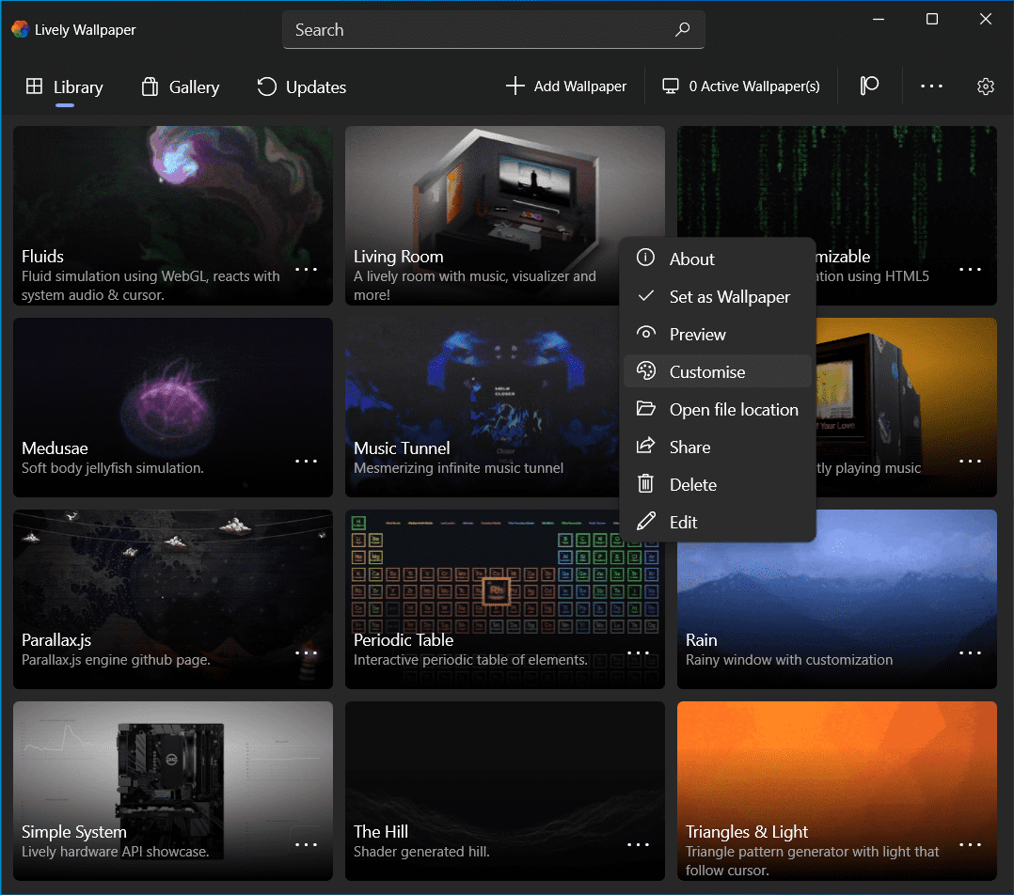This screenshot has height=895, width=1014.
Task: Open settings via the gear icon
Action: click(x=985, y=86)
